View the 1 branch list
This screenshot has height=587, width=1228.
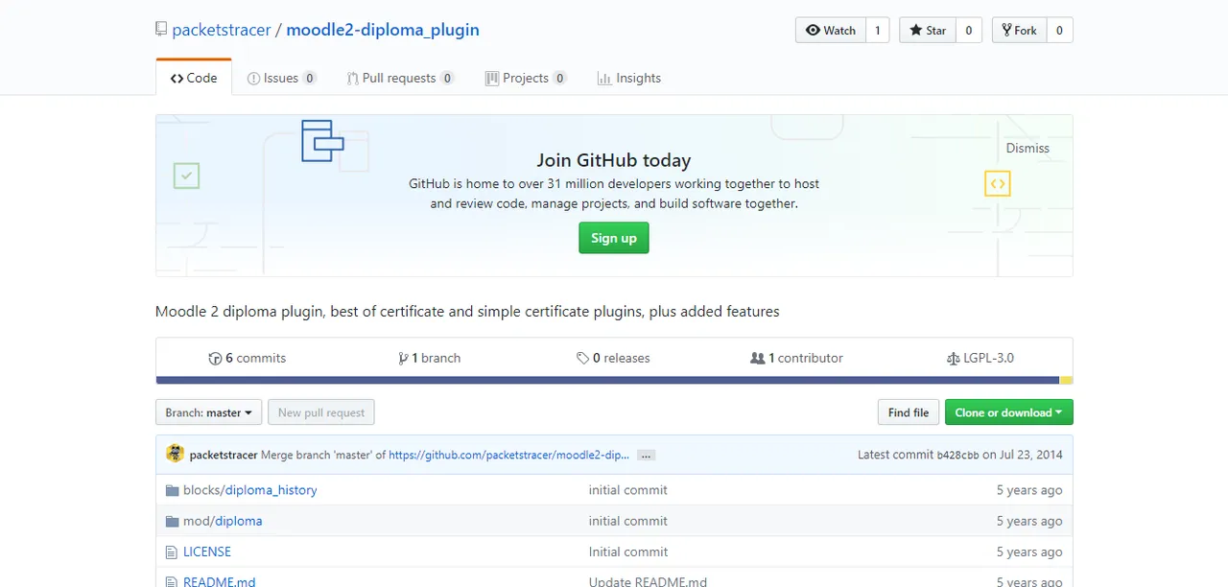pyautogui.click(x=430, y=358)
